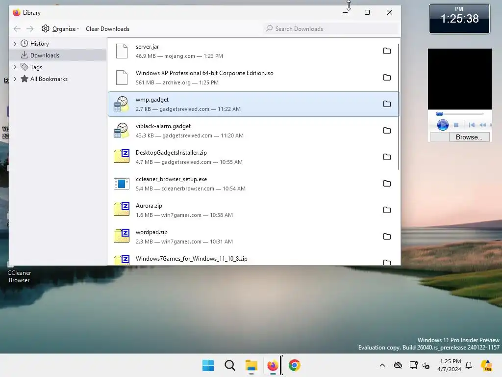Open Windows taskbar search
The image size is (502, 377).
229,365
